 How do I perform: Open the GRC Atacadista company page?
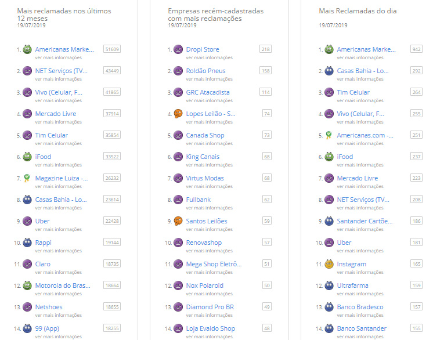coord(207,93)
